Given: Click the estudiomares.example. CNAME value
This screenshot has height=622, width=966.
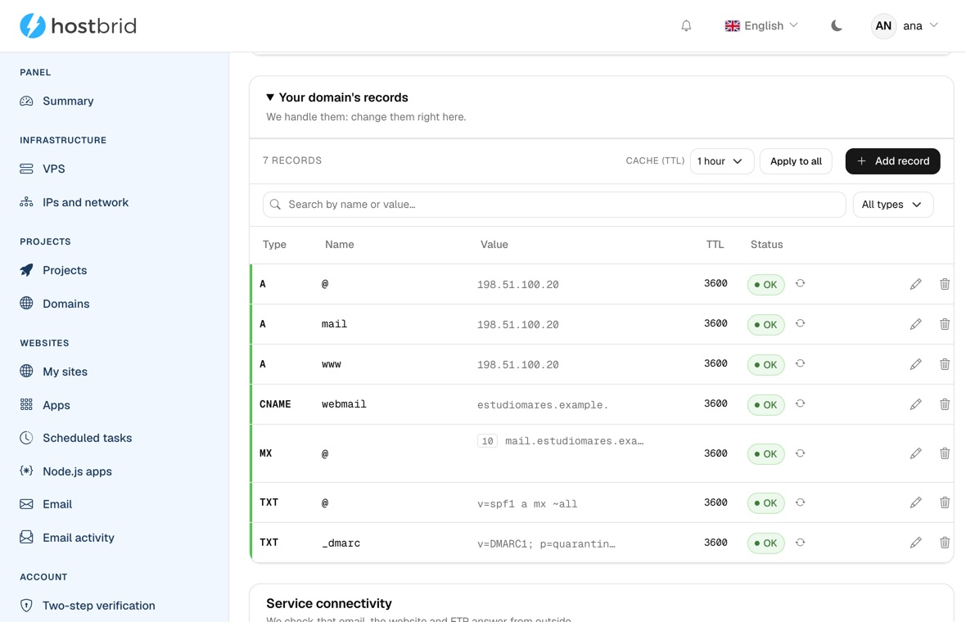Looking at the screenshot, I should [x=542, y=405].
